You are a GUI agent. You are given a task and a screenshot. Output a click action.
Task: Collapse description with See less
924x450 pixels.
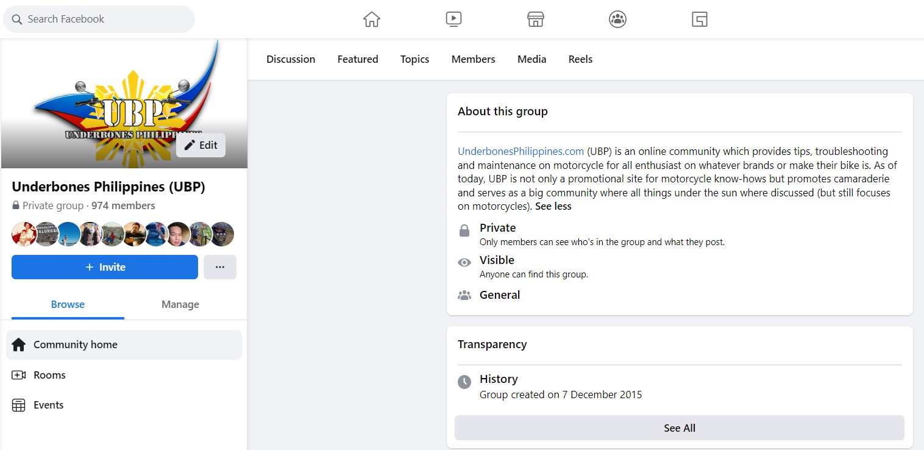[x=553, y=206]
